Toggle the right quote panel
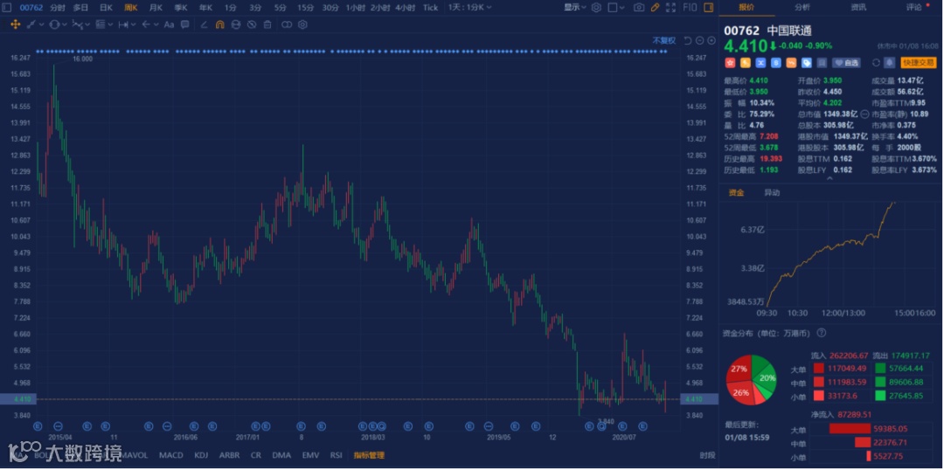Image resolution: width=944 pixels, height=470 pixels. tap(709, 7)
